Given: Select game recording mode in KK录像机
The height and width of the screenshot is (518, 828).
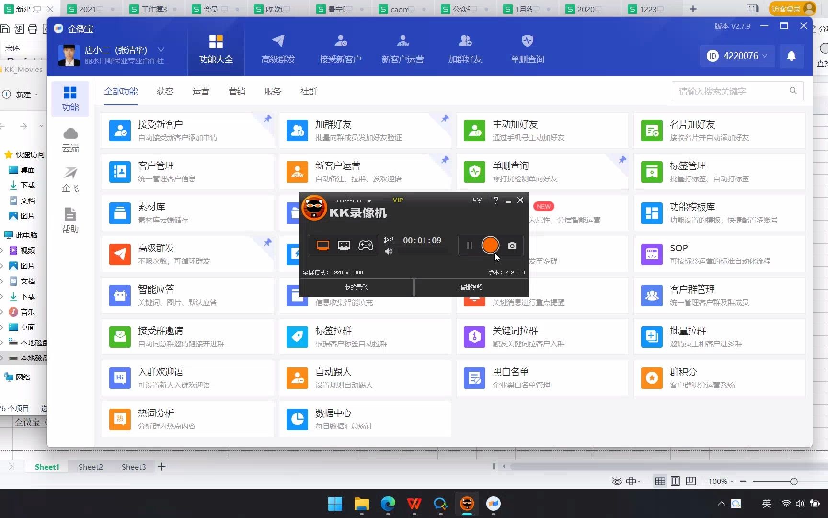Looking at the screenshot, I should 366,246.
